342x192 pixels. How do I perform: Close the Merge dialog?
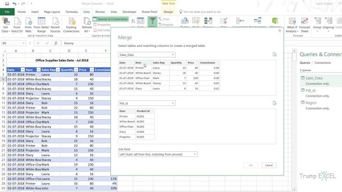pyautogui.click(x=279, y=31)
